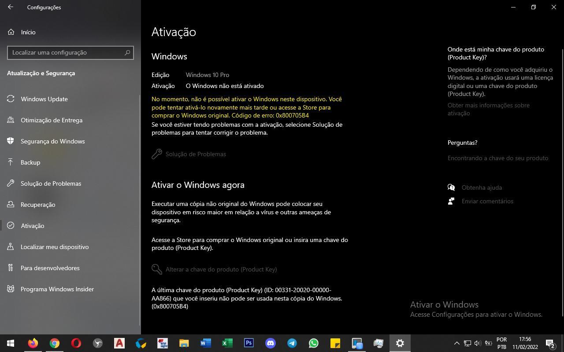Image resolution: width=564 pixels, height=352 pixels.
Task: Open the notification center icon
Action: tap(550, 343)
